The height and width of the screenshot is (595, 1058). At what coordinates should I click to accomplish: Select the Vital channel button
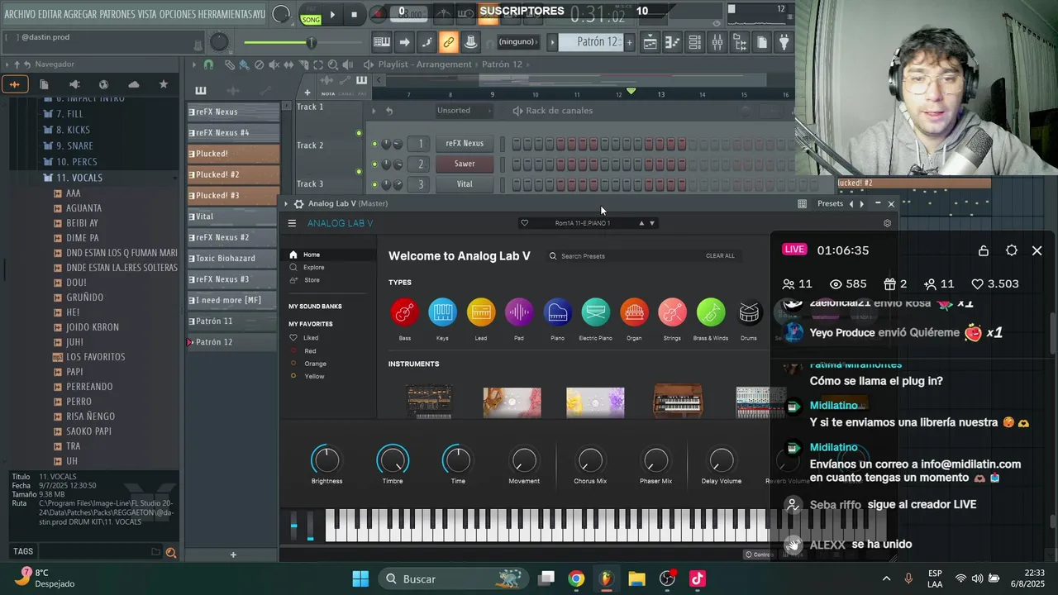(x=465, y=184)
